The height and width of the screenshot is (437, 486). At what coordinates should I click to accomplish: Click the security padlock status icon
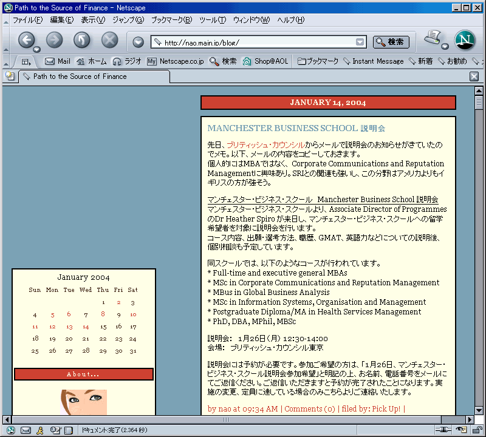(477, 430)
